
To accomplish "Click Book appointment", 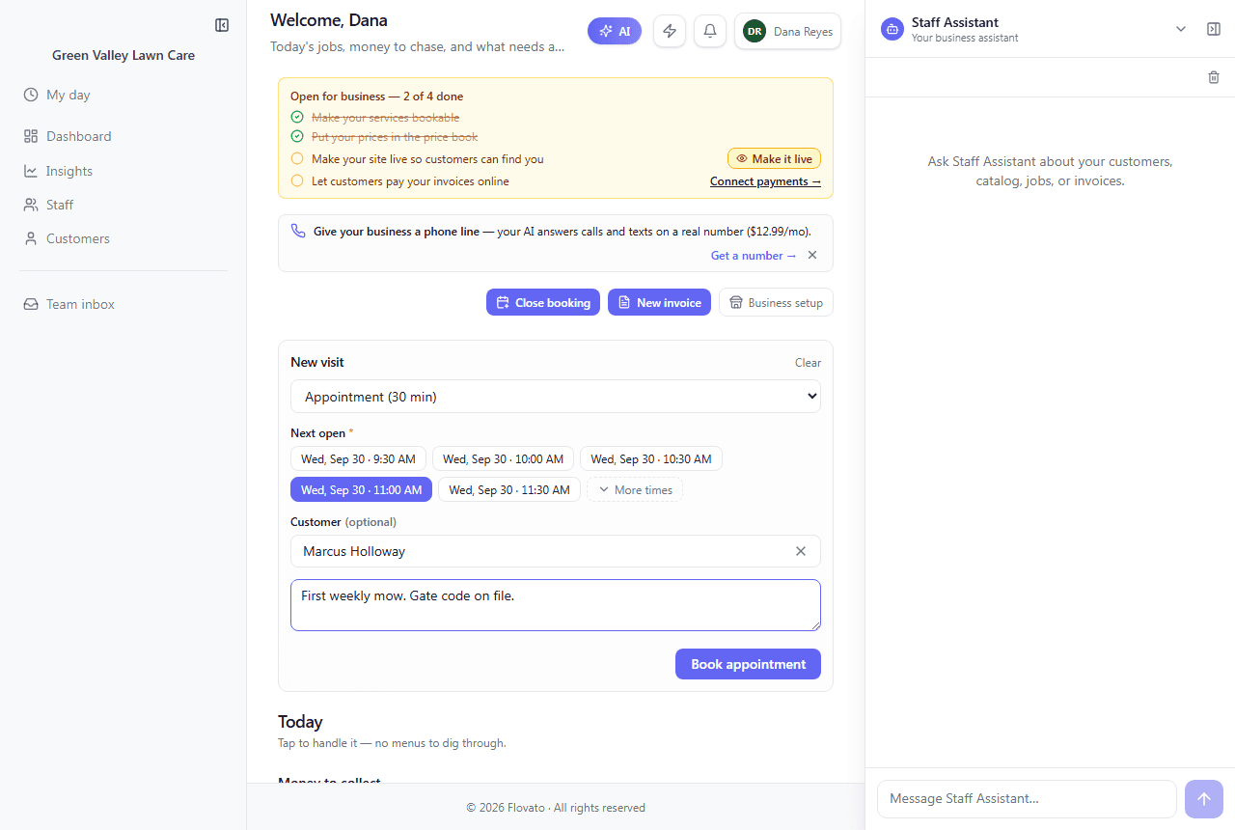I will 748,664.
